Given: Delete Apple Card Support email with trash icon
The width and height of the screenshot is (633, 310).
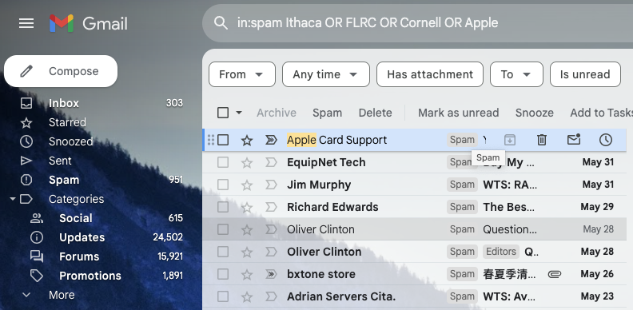Looking at the screenshot, I should coord(542,140).
